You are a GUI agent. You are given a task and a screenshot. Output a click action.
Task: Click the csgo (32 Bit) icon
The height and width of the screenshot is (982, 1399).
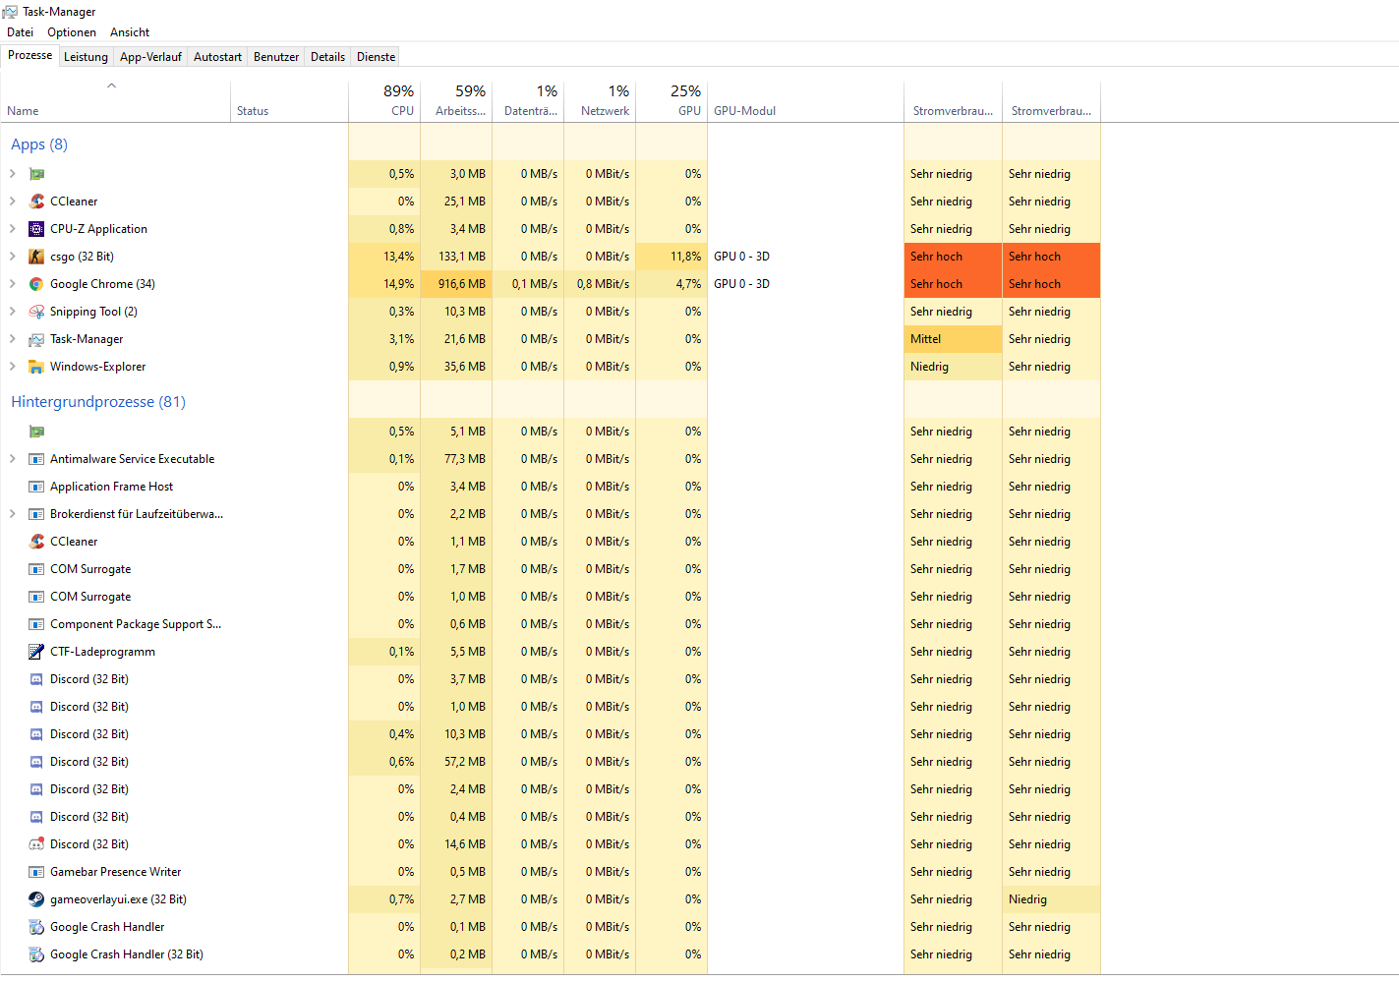(36, 257)
